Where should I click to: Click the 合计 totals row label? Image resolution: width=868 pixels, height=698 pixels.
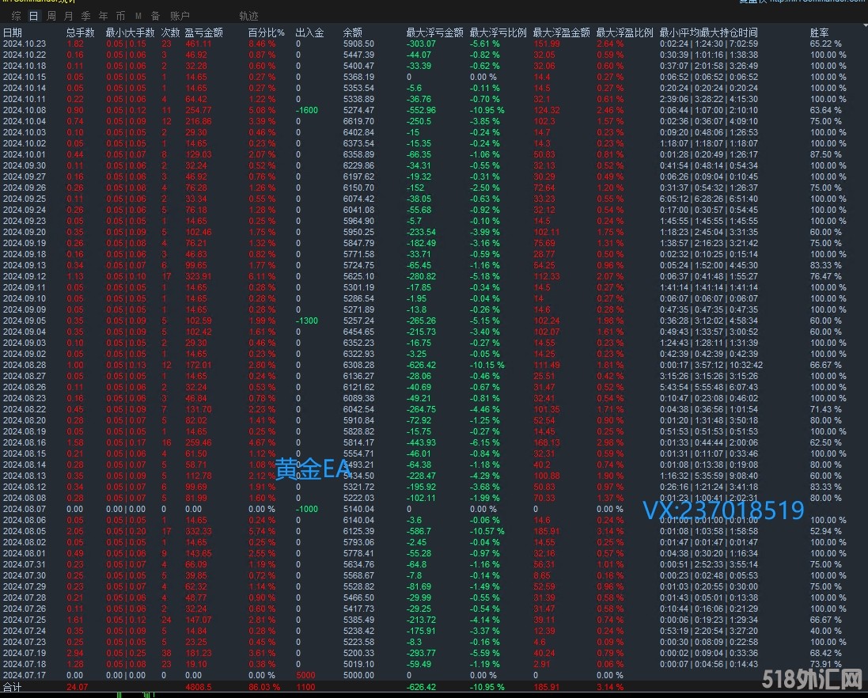click(13, 688)
